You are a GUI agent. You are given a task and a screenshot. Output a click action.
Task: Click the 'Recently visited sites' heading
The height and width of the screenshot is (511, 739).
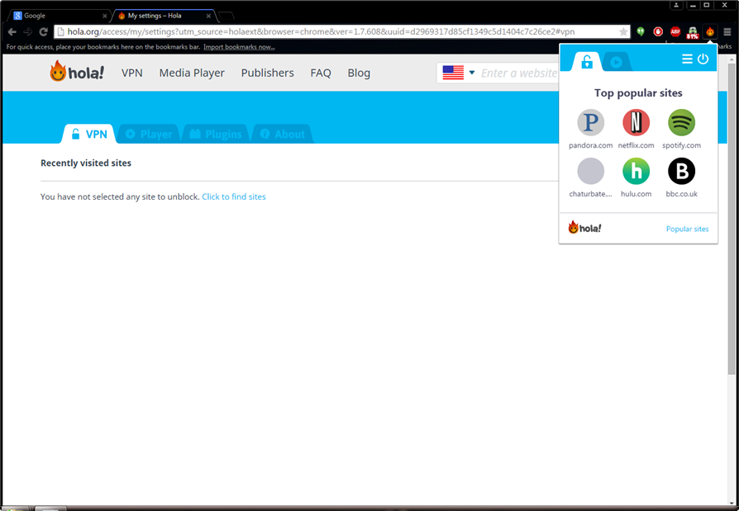[86, 163]
